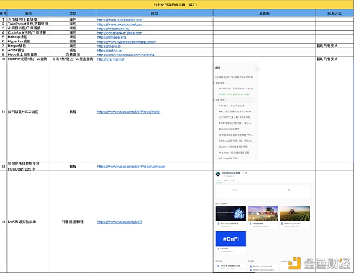Select row number 11 cell

[3, 112]
